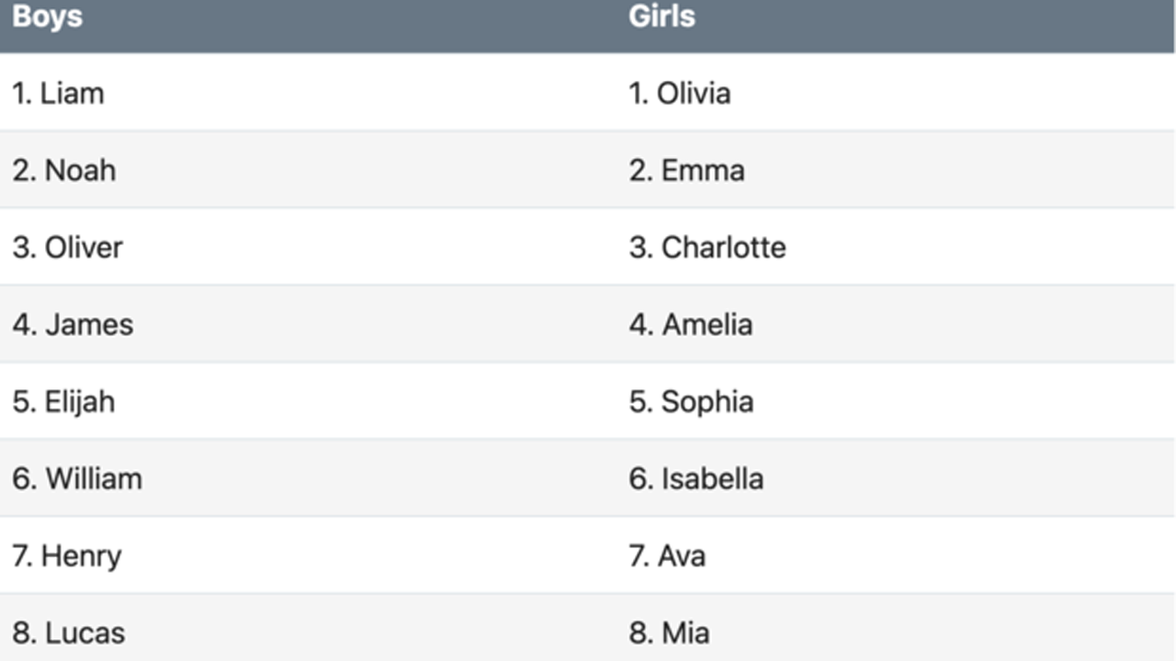The width and height of the screenshot is (1176, 661).
Task: Click the Boys column header
Action: [47, 17]
